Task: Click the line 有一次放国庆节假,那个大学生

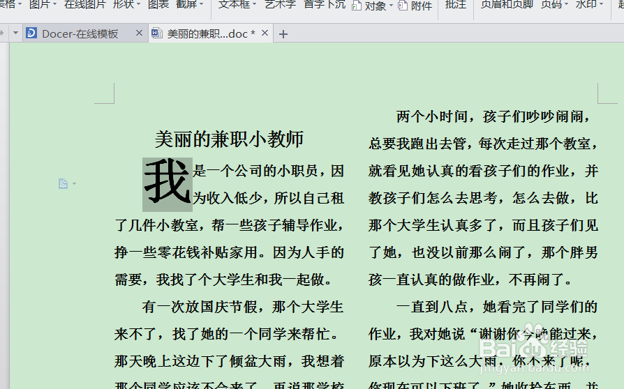Action: [x=242, y=307]
